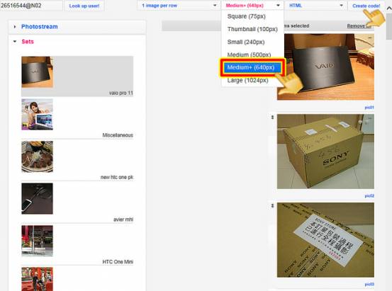Viewport: 392px width, 291px height.
Task: Click the new htc one pk label
Action: click(117, 177)
